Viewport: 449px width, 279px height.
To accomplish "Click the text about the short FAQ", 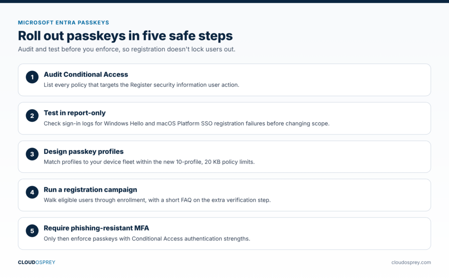I will [157, 200].
